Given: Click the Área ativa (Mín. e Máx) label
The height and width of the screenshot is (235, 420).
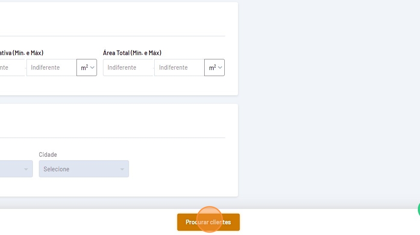Looking at the screenshot, I should 21,53.
